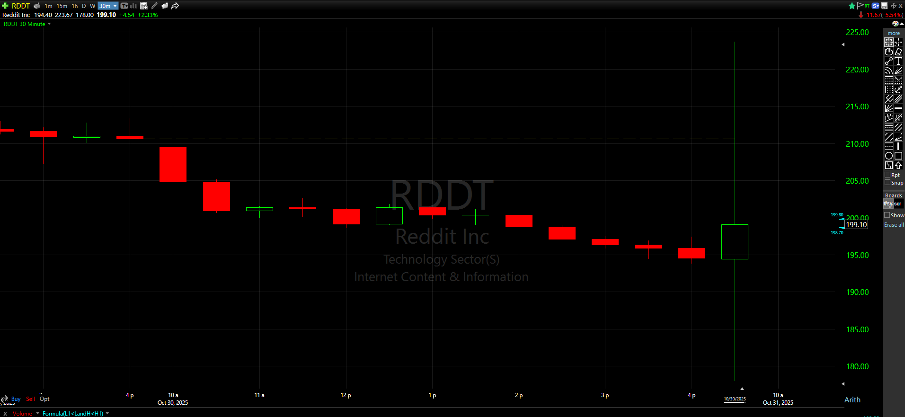Viewport: 905px width, 417px height.
Task: Choose the rectangle shape drawing tool
Action: pyautogui.click(x=898, y=156)
